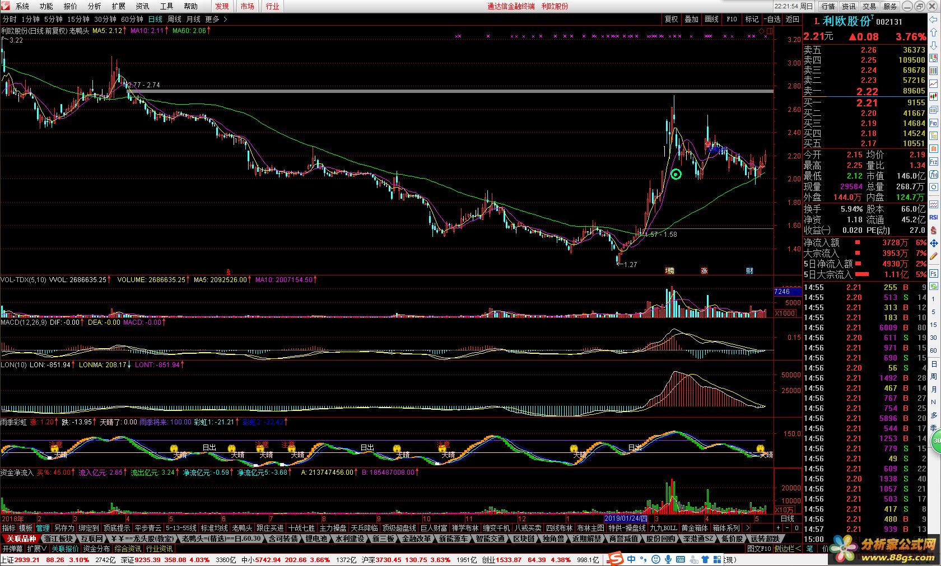
Task: Open the fx formula icon in the sidebar
Action: click(934, 174)
